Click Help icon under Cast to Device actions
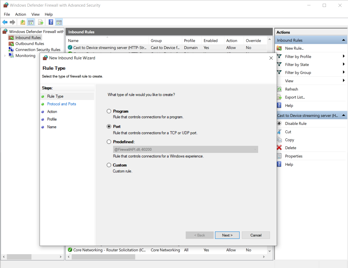348x268 pixels. (x=279, y=164)
